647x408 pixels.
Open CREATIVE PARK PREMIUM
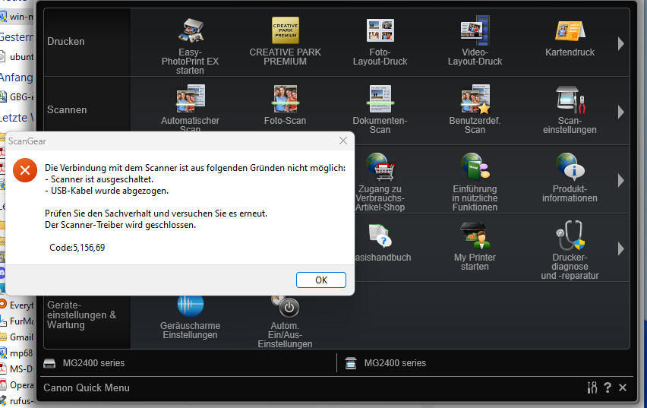[285, 42]
